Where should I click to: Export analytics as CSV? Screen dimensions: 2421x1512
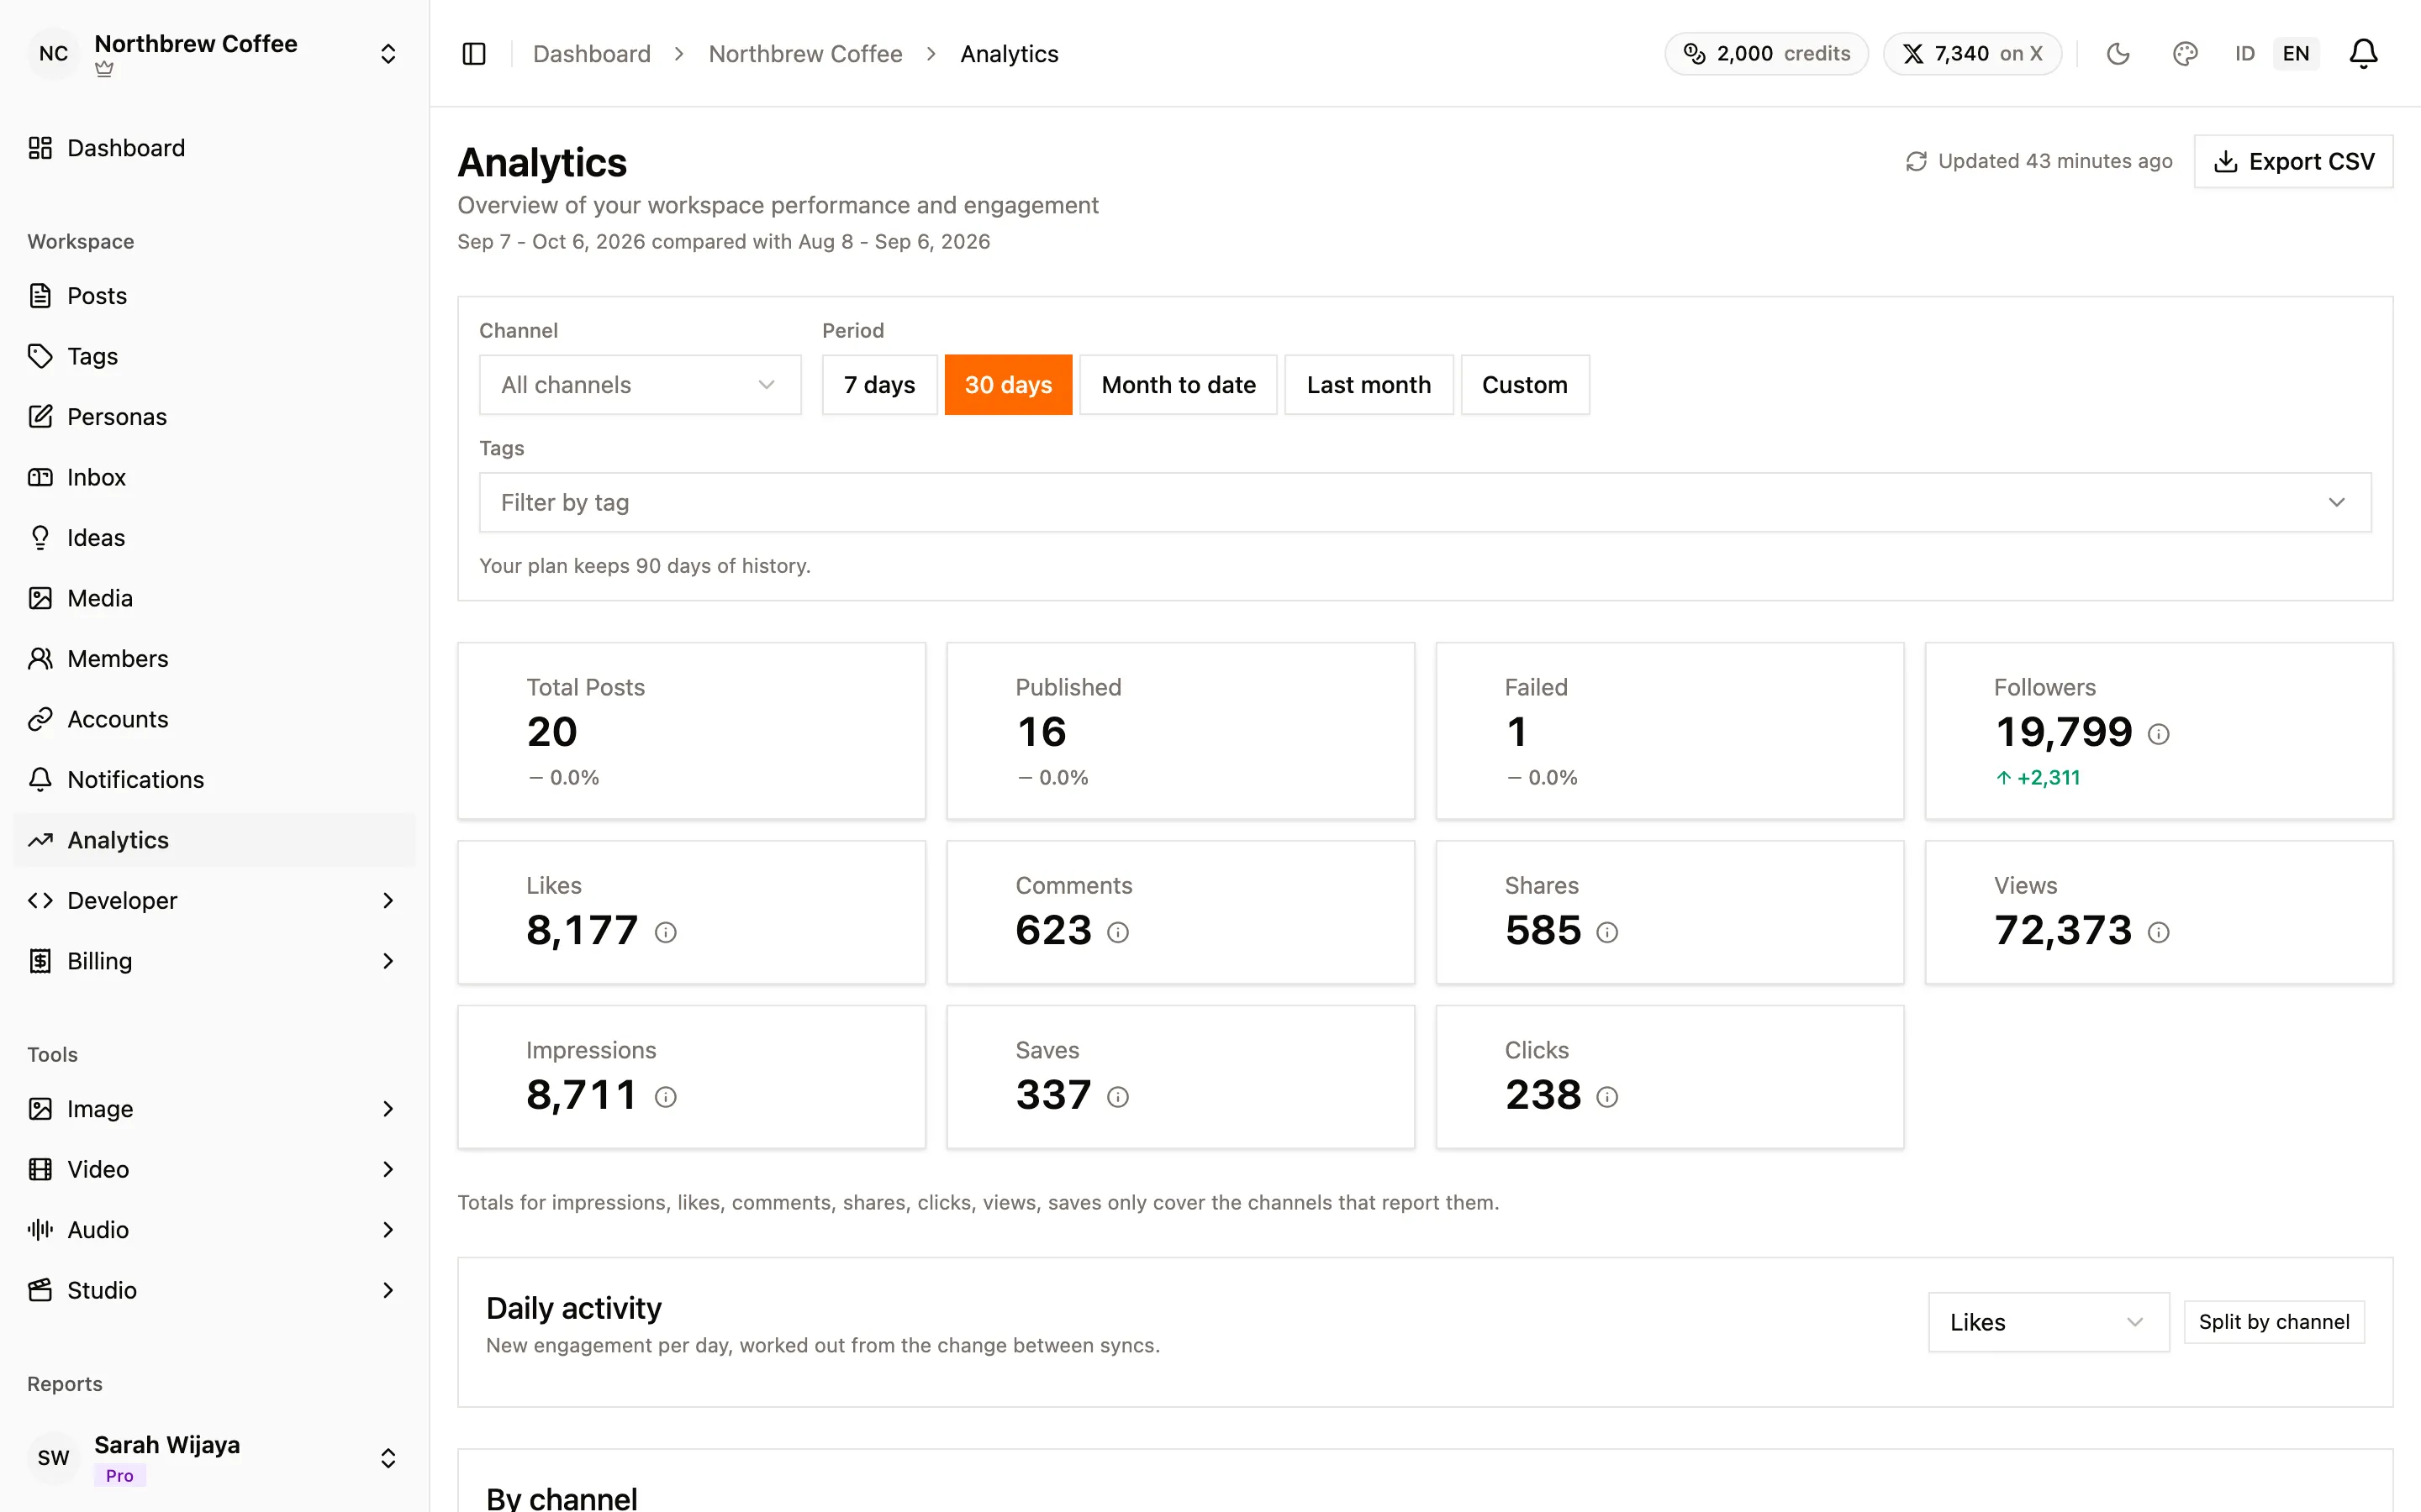point(2293,162)
